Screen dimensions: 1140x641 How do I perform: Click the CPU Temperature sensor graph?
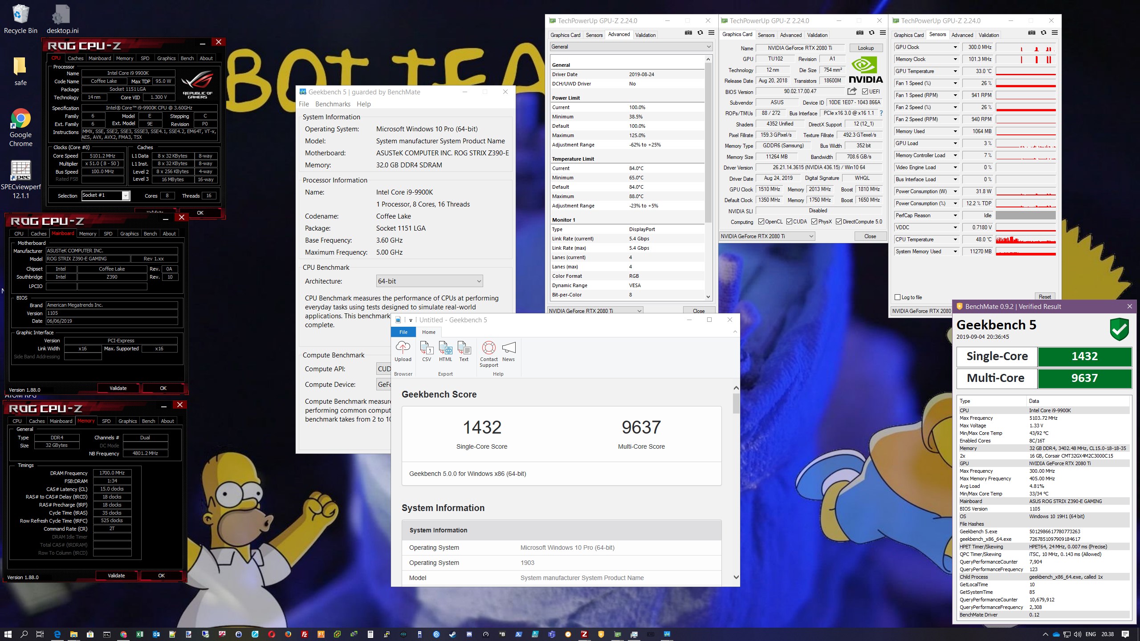1026,239
